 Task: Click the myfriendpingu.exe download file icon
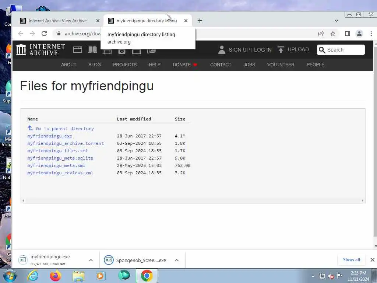23,260
